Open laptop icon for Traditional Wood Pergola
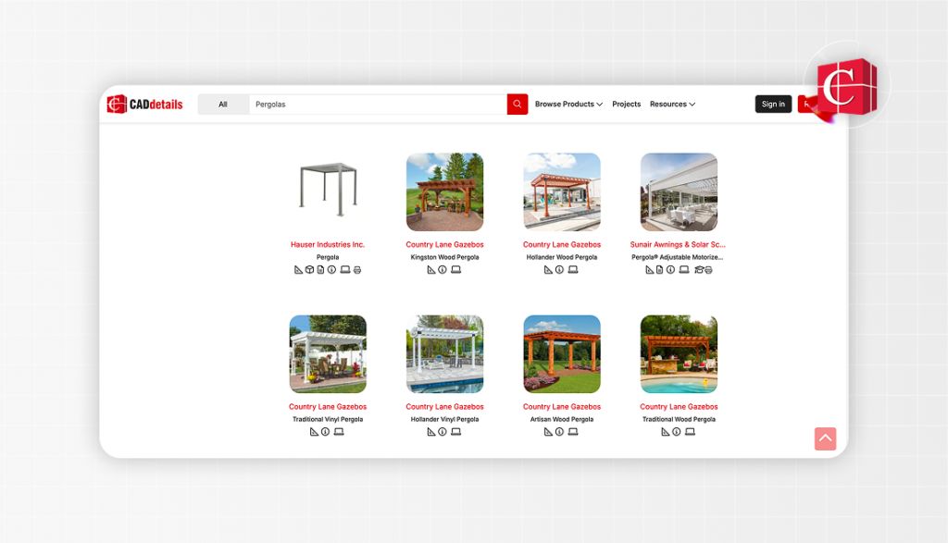Image resolution: width=948 pixels, height=543 pixels. (x=690, y=432)
